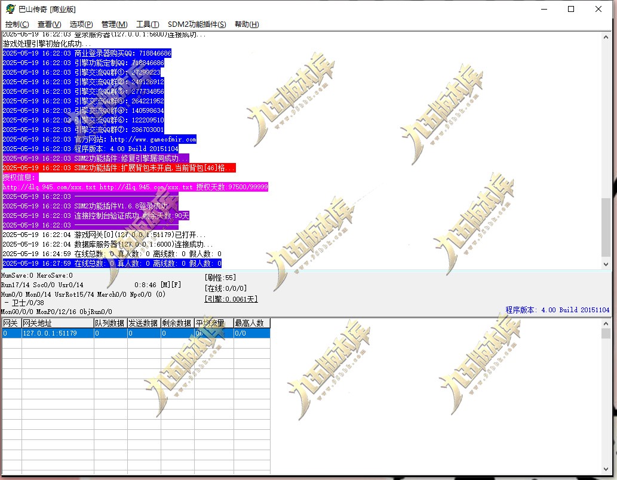Click the highlighted 16:27:59 在线总数 log line
Screen dimensions: 617x480
click(x=112, y=264)
